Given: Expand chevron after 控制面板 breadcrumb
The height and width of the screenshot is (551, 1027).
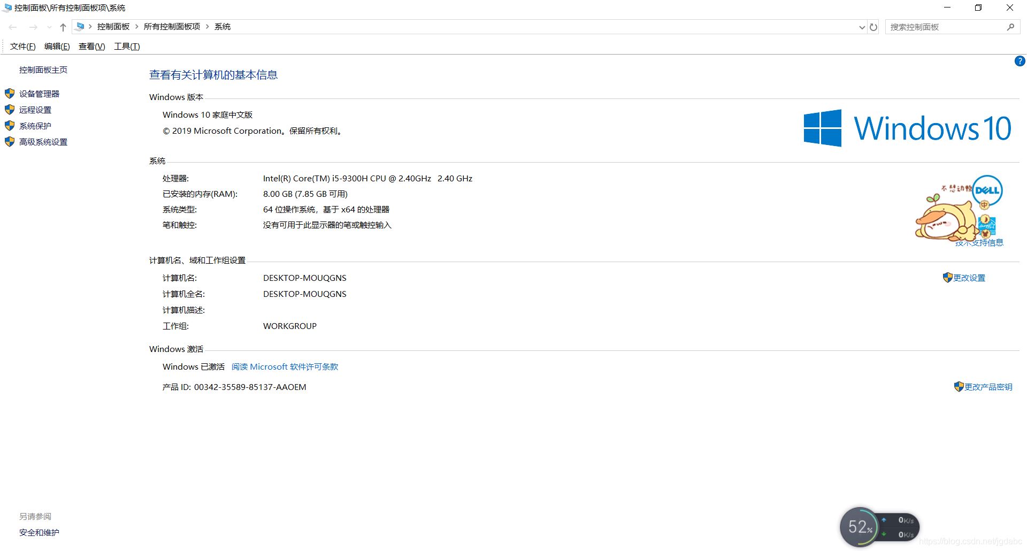Looking at the screenshot, I should pyautogui.click(x=137, y=27).
